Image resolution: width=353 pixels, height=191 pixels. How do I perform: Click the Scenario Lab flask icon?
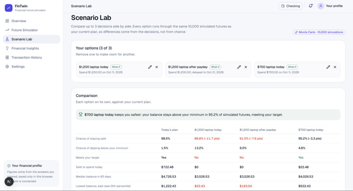[x=7, y=39]
